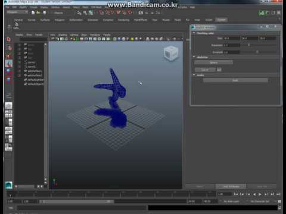Toggle the Tool Settings sidebar button
286x214 pixels.
click(273, 13)
